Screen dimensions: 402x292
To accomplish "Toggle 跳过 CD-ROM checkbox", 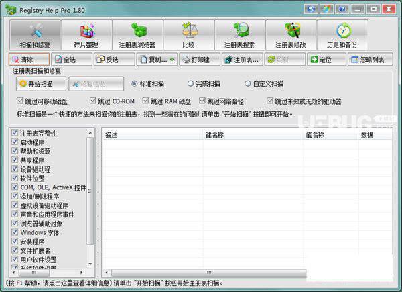I will point(93,101).
